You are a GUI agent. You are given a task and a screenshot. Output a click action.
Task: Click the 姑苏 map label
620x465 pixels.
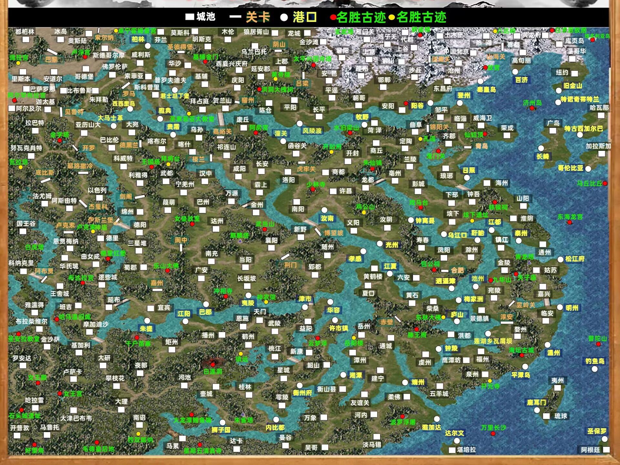[x=551, y=270]
